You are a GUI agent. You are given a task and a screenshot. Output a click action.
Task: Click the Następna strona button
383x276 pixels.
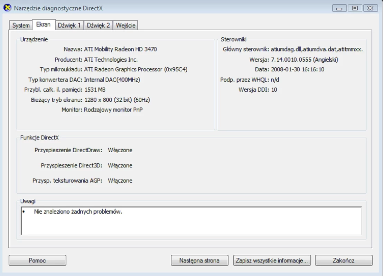coord(199,260)
